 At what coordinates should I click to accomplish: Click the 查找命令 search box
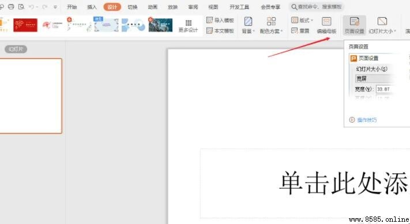coord(317,7)
